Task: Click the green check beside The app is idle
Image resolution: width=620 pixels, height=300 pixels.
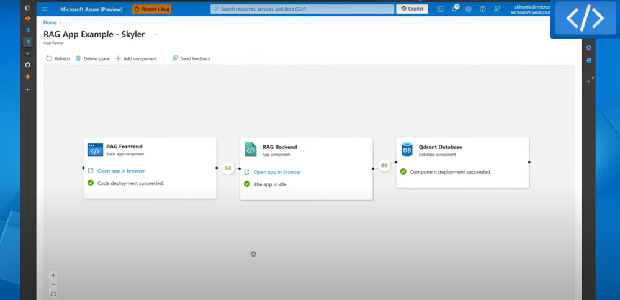Action: coord(247,184)
